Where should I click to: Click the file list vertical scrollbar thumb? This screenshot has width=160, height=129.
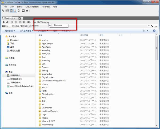157,48
